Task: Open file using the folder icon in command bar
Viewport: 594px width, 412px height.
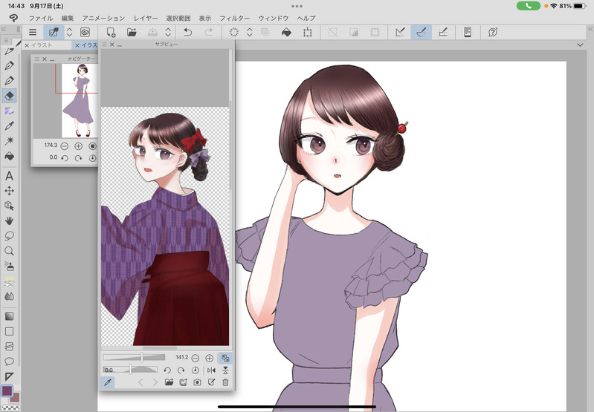Action: click(x=132, y=32)
